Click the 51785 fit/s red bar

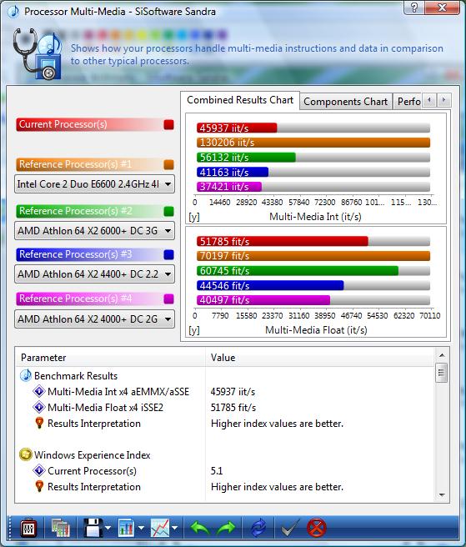[x=283, y=241]
